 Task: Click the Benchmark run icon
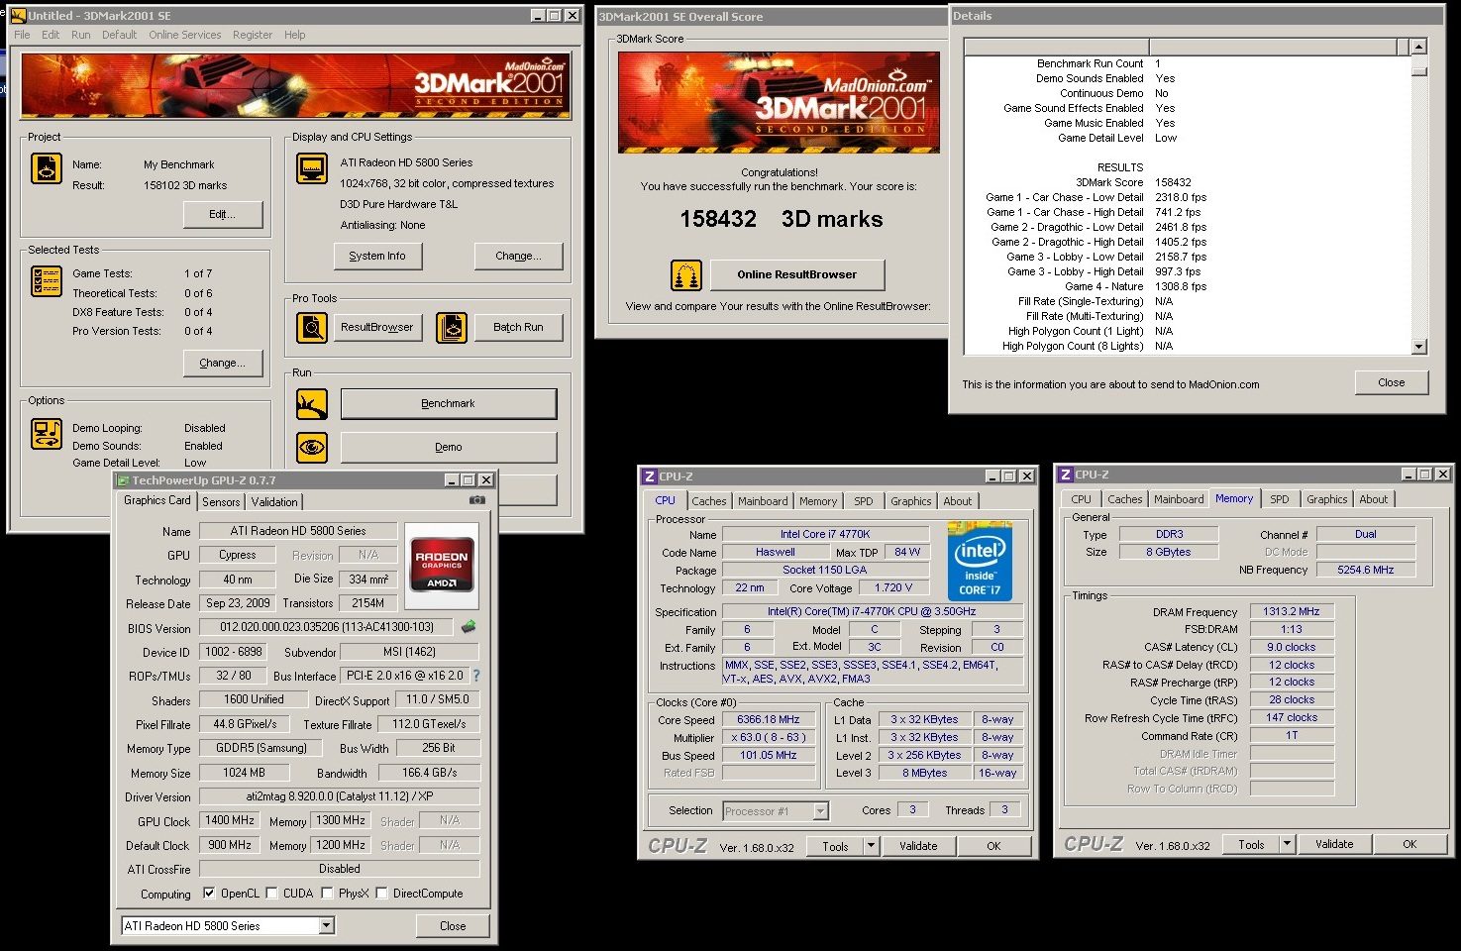point(312,404)
